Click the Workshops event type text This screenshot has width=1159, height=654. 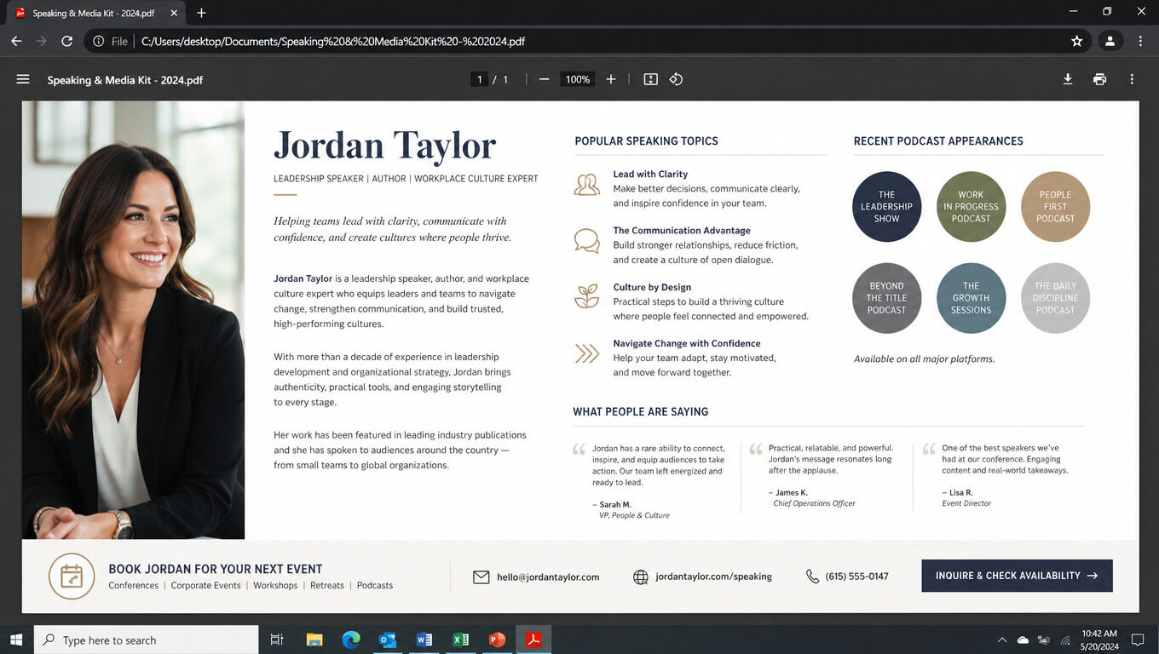275,586
